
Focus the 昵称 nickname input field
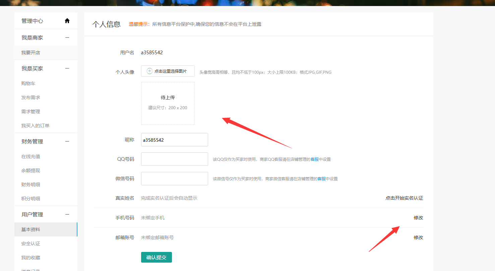(x=174, y=140)
